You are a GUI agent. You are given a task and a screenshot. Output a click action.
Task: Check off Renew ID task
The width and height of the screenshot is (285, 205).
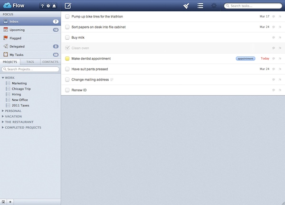67,90
